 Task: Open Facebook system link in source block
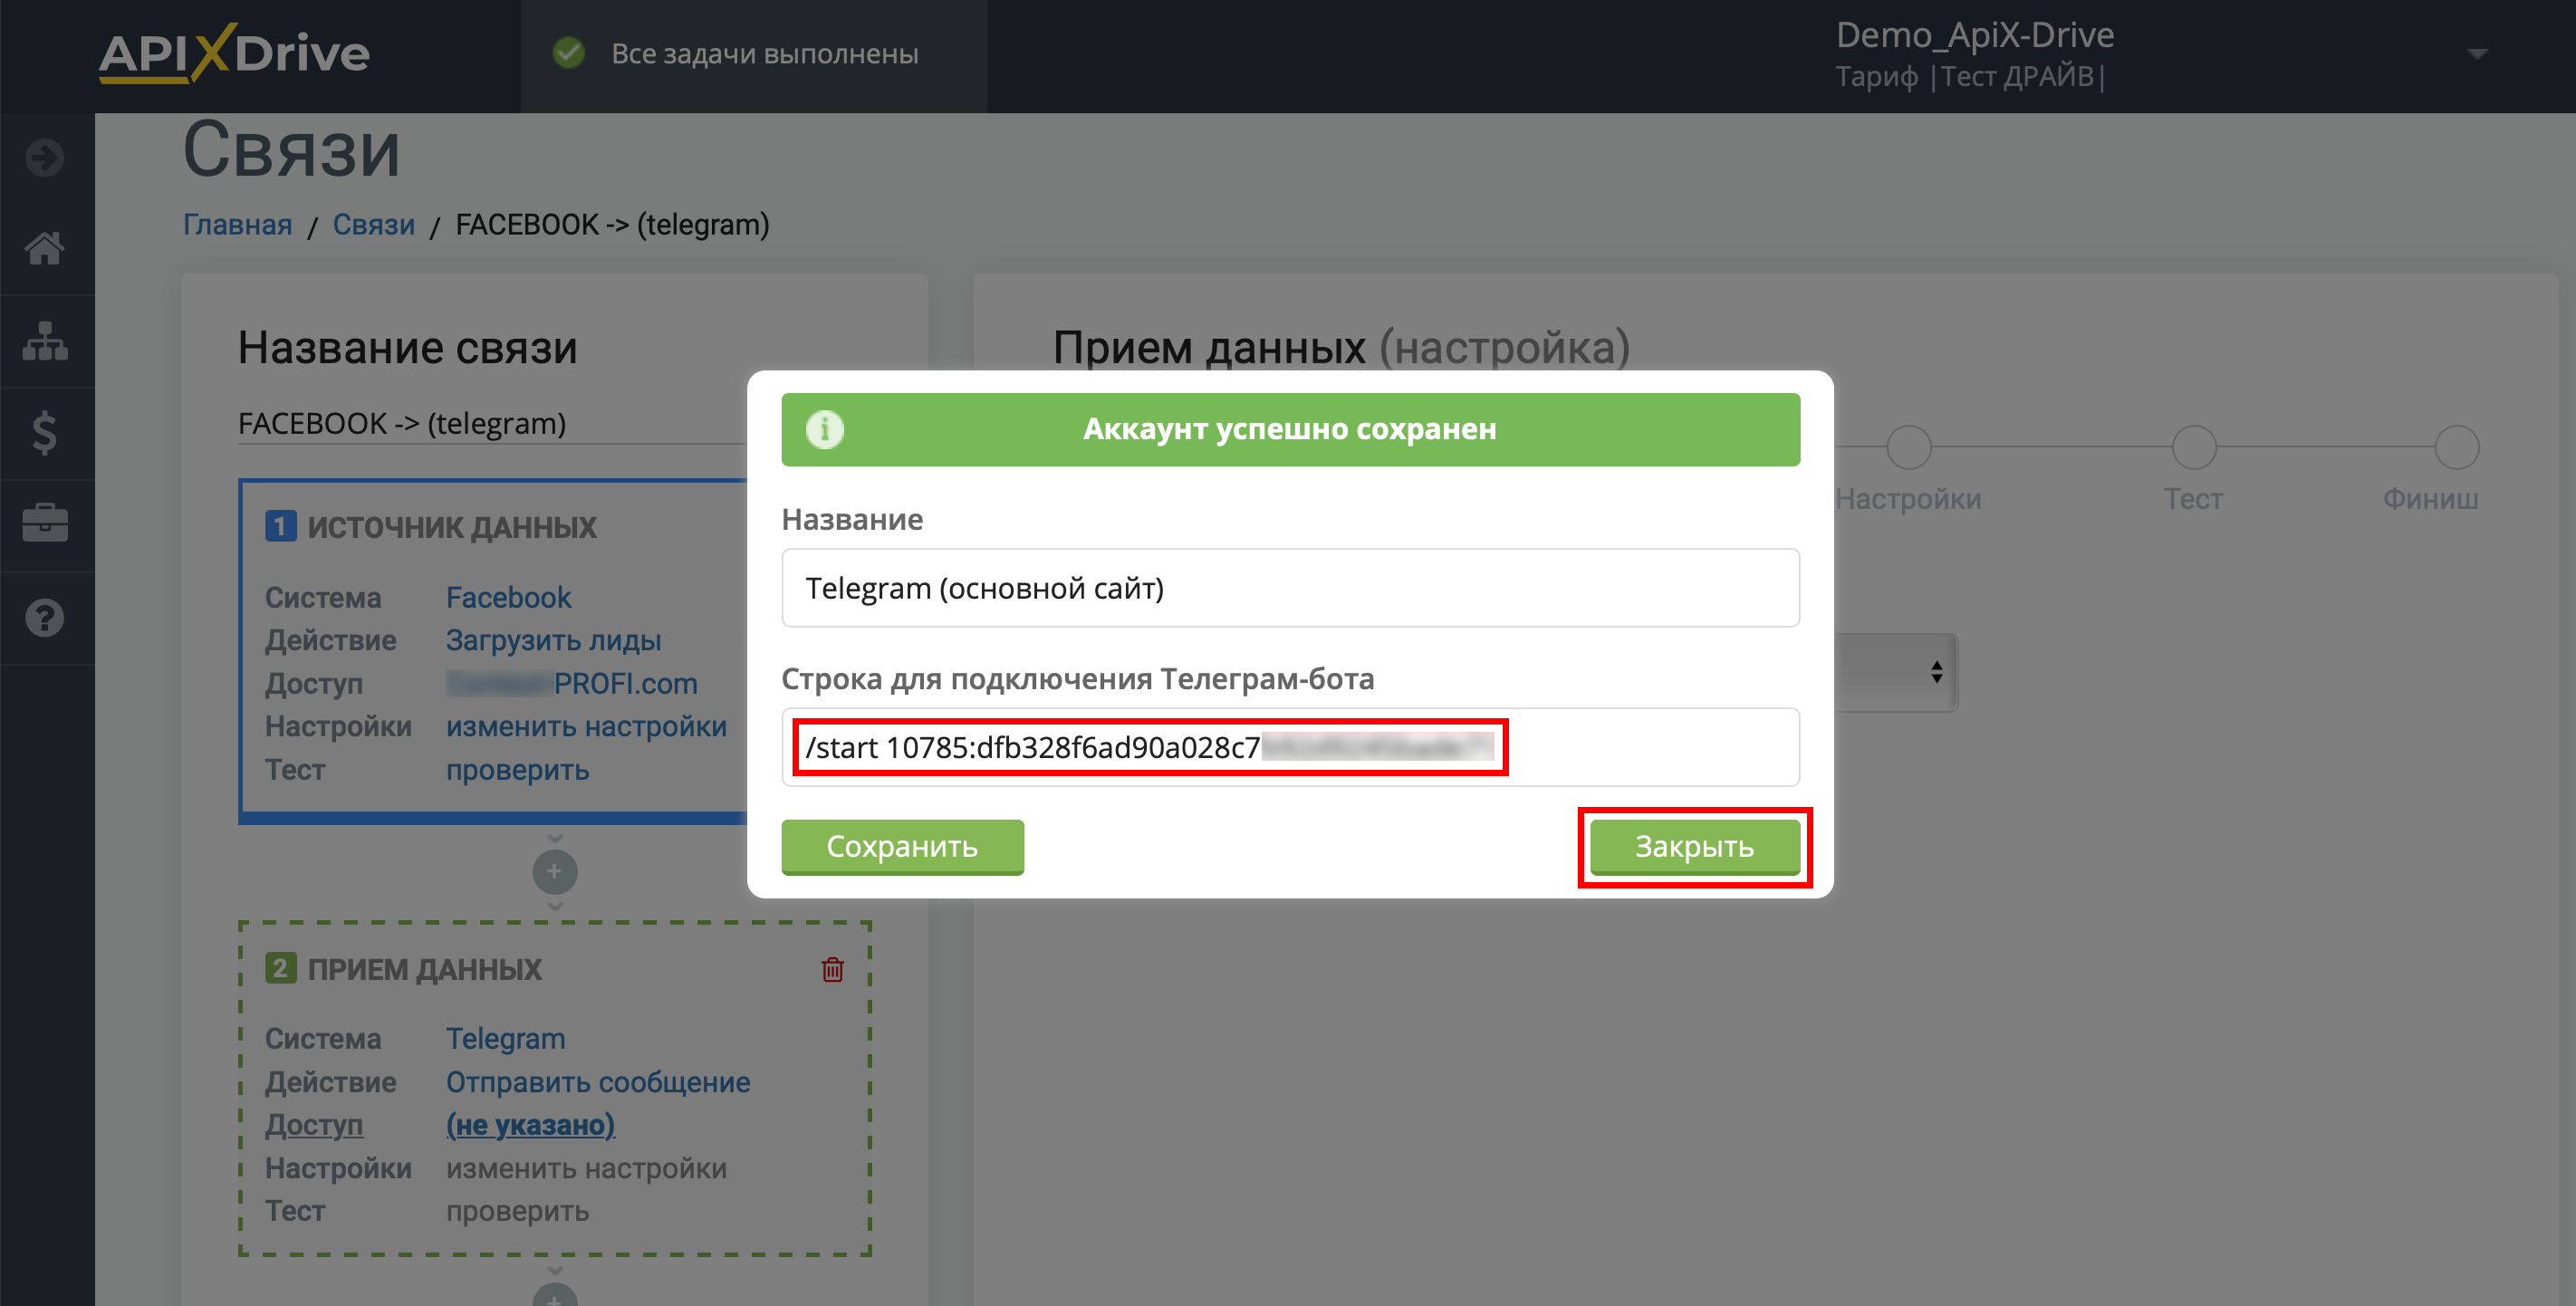tap(508, 598)
